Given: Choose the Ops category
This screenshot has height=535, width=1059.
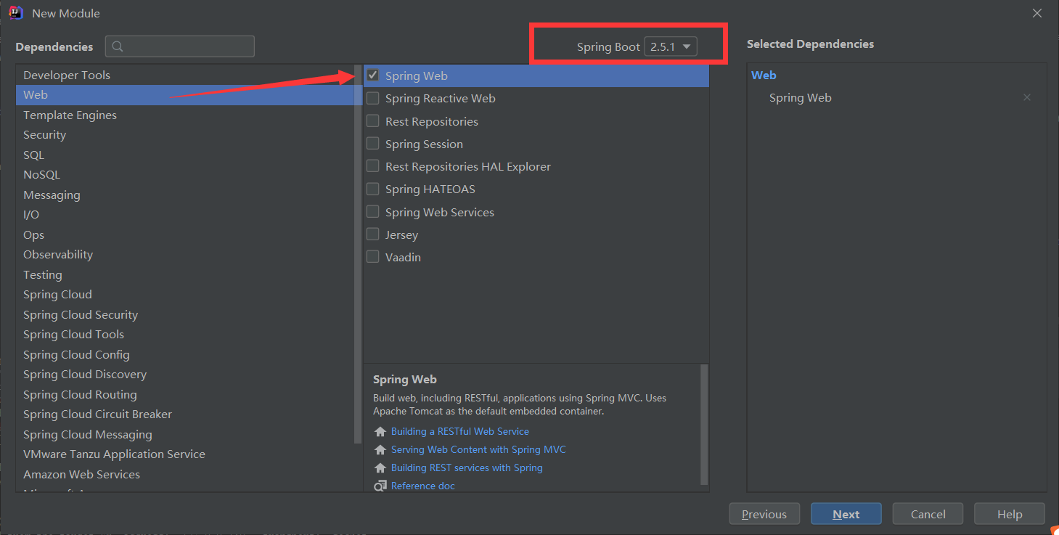Looking at the screenshot, I should pyautogui.click(x=184, y=235).
